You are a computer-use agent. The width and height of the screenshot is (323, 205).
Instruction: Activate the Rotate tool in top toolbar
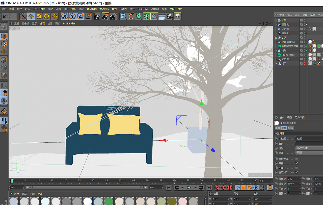(x=47, y=16)
